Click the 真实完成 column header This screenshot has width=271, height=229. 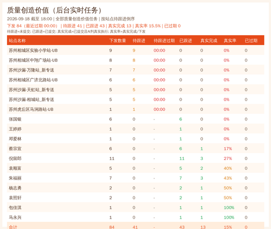[209, 41]
